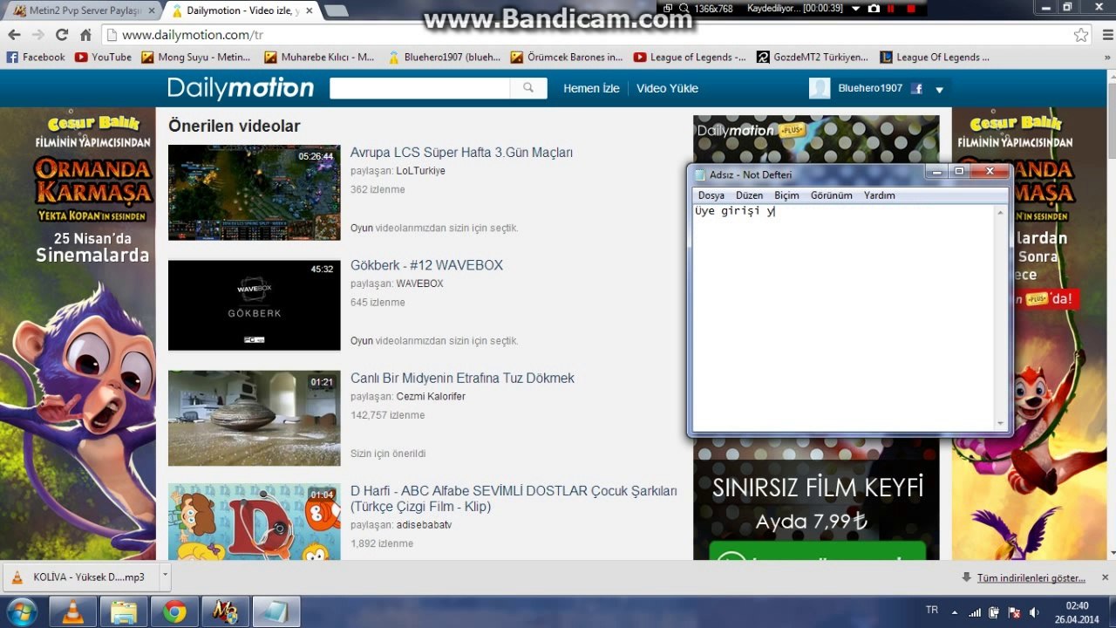Open File Explorer from taskbar
Image resolution: width=1116 pixels, height=628 pixels.
pos(124,611)
